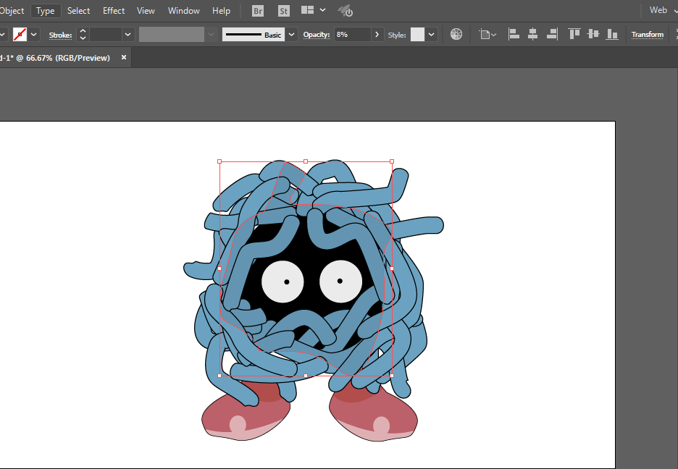Click the Horizontal Align Left icon
The image size is (678, 469).
coord(514,34)
